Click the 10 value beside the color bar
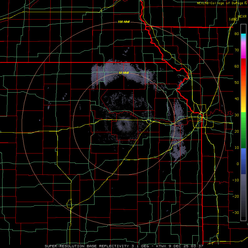This screenshot has width=248, height=248. coord(237,148)
